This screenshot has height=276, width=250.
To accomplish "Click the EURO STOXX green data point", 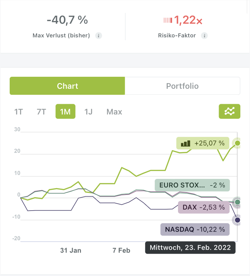I will (237, 202).
